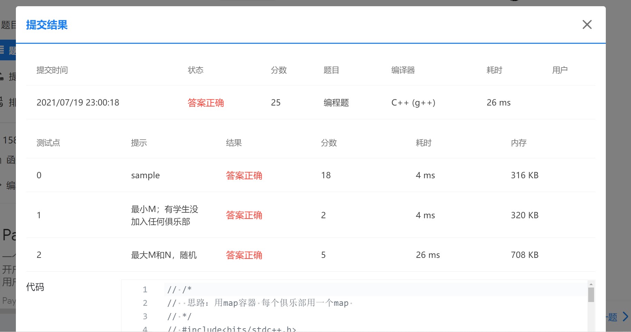The image size is (631, 332).
Task: Click the 提示 column header
Action: pos(139,143)
